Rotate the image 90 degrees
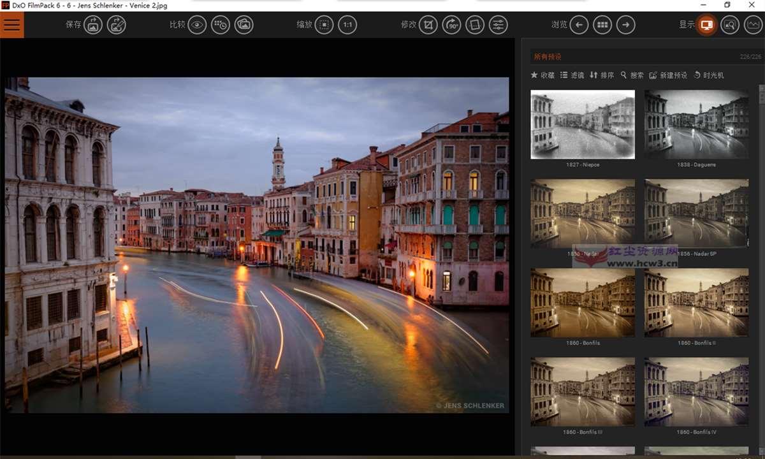Screen dimensions: 765x459 [451, 25]
